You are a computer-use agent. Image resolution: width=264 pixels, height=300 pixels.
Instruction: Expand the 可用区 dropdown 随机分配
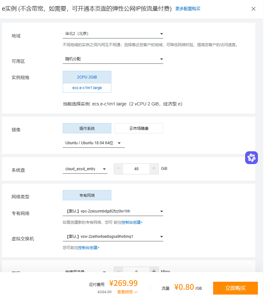[113, 59]
